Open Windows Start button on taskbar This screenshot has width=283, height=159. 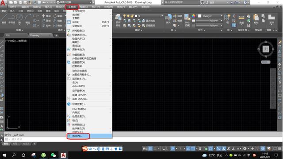click(4, 155)
